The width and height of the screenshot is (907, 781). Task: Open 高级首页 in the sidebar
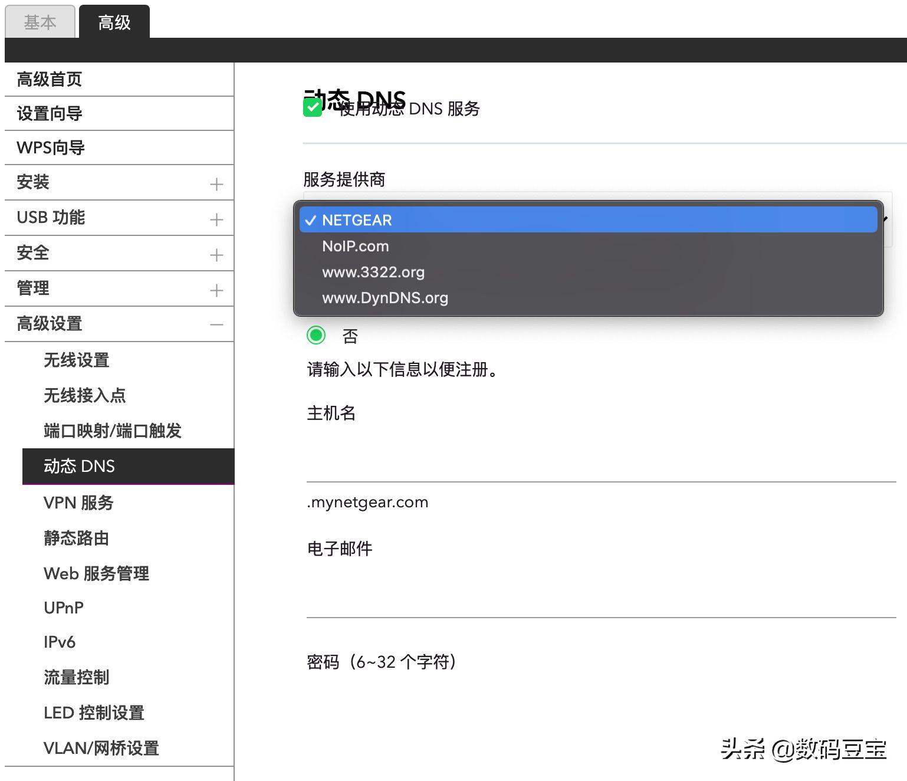tap(119, 79)
